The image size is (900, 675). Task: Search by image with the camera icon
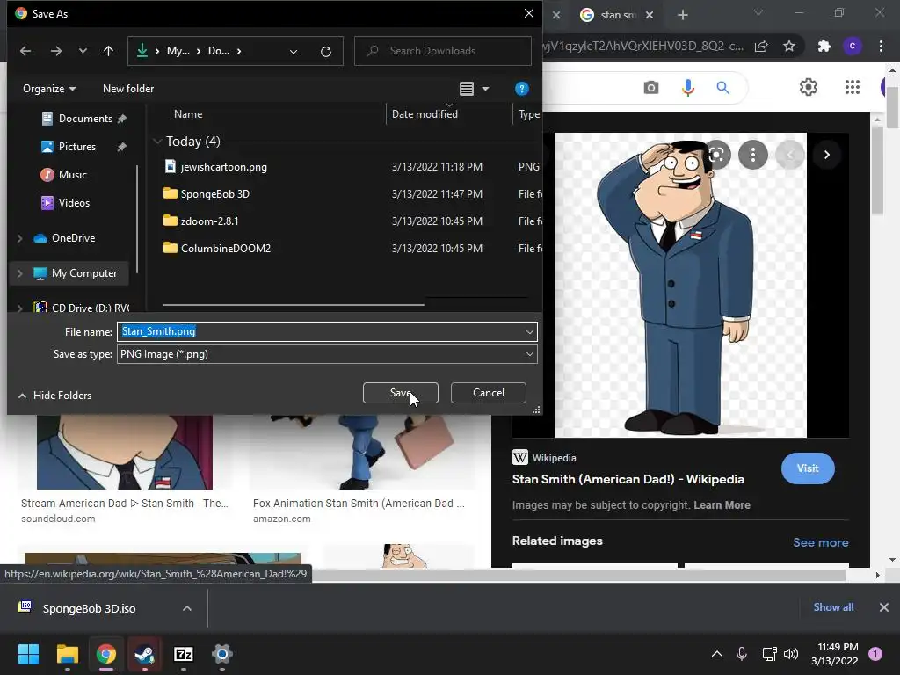(x=651, y=88)
